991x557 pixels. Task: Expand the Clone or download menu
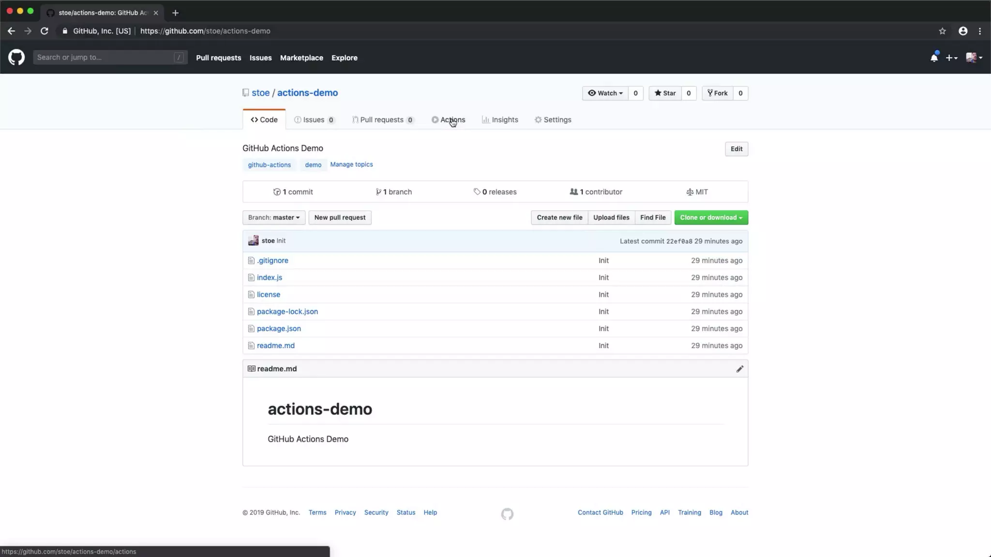711,218
